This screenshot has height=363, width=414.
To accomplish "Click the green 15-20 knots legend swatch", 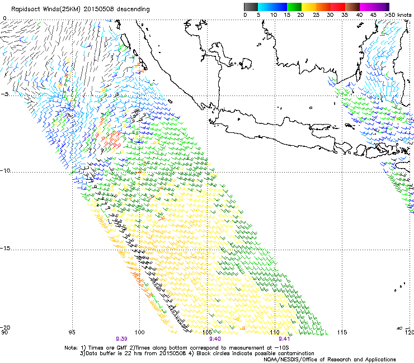I will point(294,7).
